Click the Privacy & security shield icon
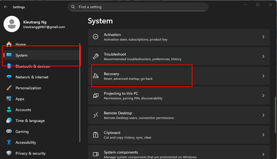277x159 pixels. coord(9,153)
